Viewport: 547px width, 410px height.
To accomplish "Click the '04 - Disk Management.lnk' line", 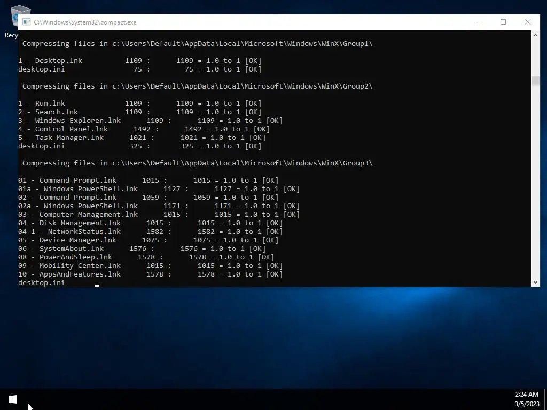I will [x=151, y=223].
